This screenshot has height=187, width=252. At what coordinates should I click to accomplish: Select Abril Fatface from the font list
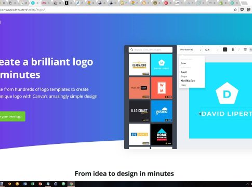click(188, 81)
